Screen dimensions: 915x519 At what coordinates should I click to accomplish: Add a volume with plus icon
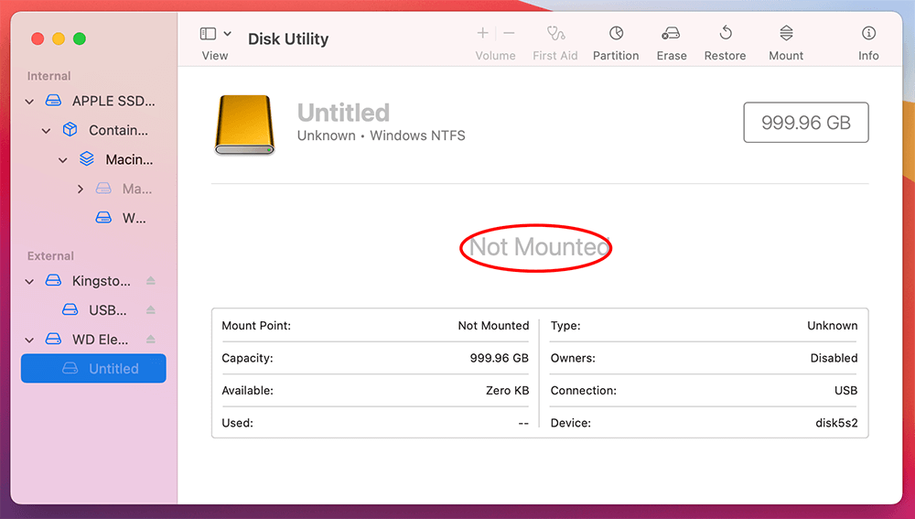tap(482, 34)
